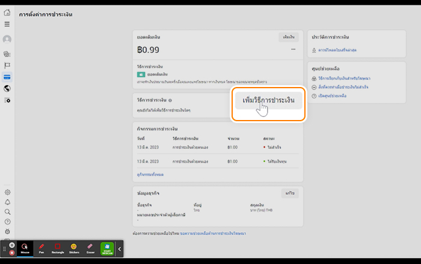Open the flag icon in sidebar
The image size is (421, 264).
pos(7,65)
